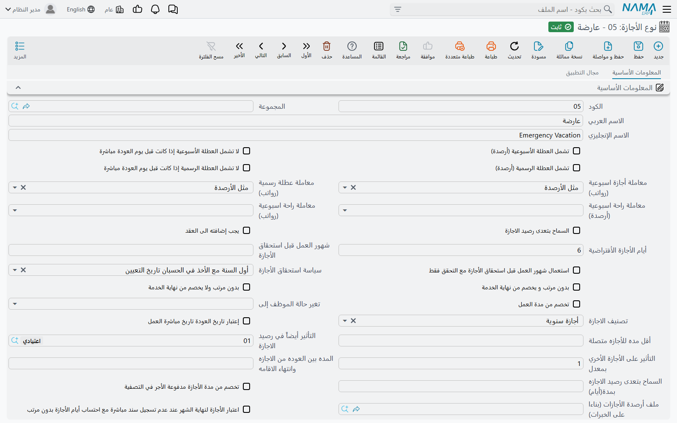
Task: Toggle 'تخصم من مدة العمل' checkbox
Action: pos(576,304)
